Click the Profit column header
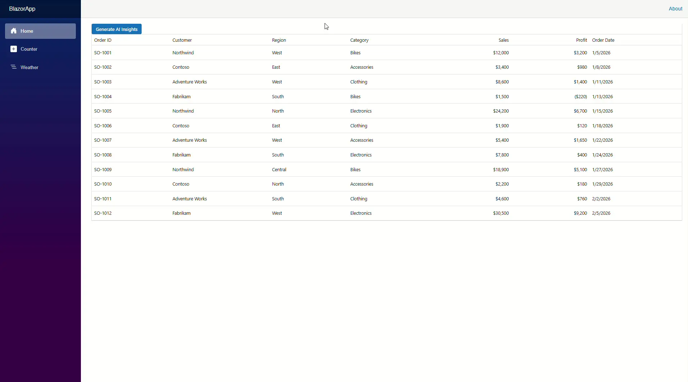This screenshot has height=382, width=688. [x=582, y=40]
